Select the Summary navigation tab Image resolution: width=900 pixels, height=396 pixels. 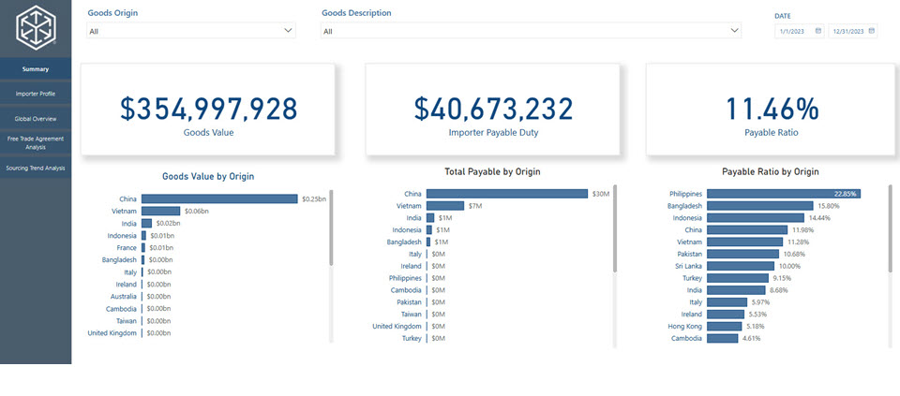tap(36, 69)
